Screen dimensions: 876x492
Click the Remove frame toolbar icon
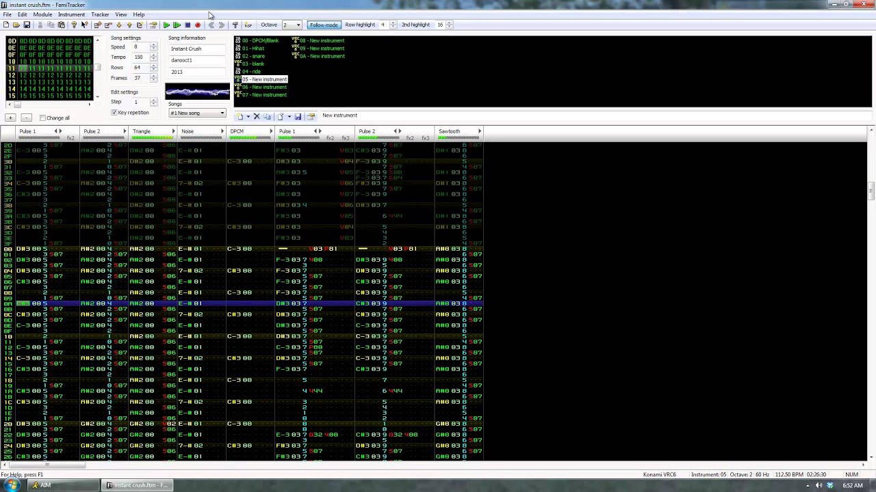[x=108, y=25]
